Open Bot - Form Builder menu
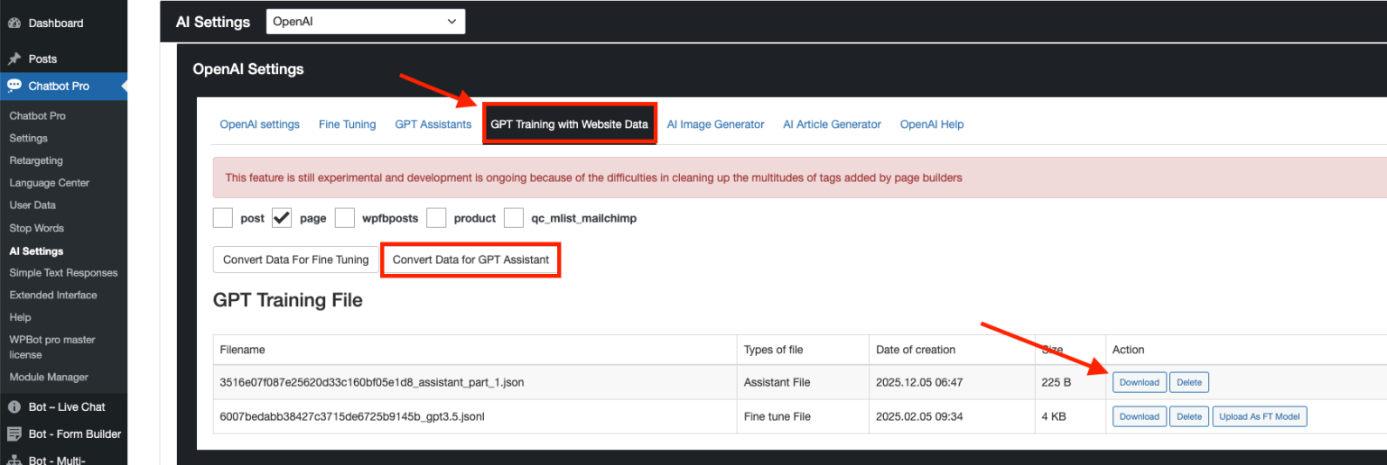The width and height of the screenshot is (1387, 465). (75, 433)
